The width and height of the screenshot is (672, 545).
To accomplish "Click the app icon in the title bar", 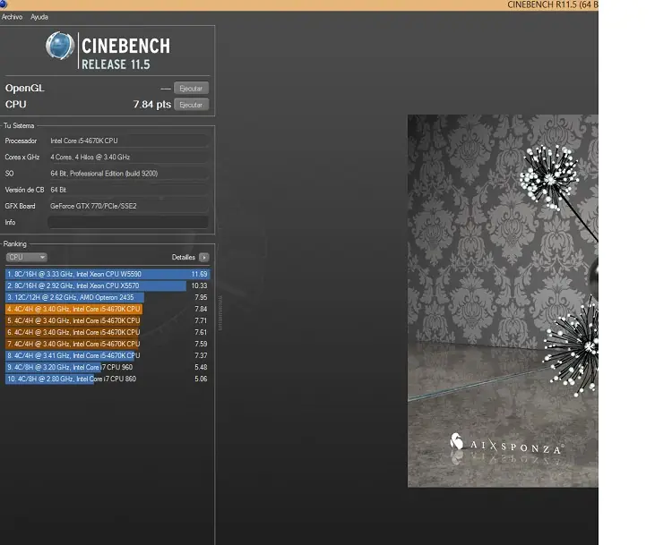I will point(4,4).
